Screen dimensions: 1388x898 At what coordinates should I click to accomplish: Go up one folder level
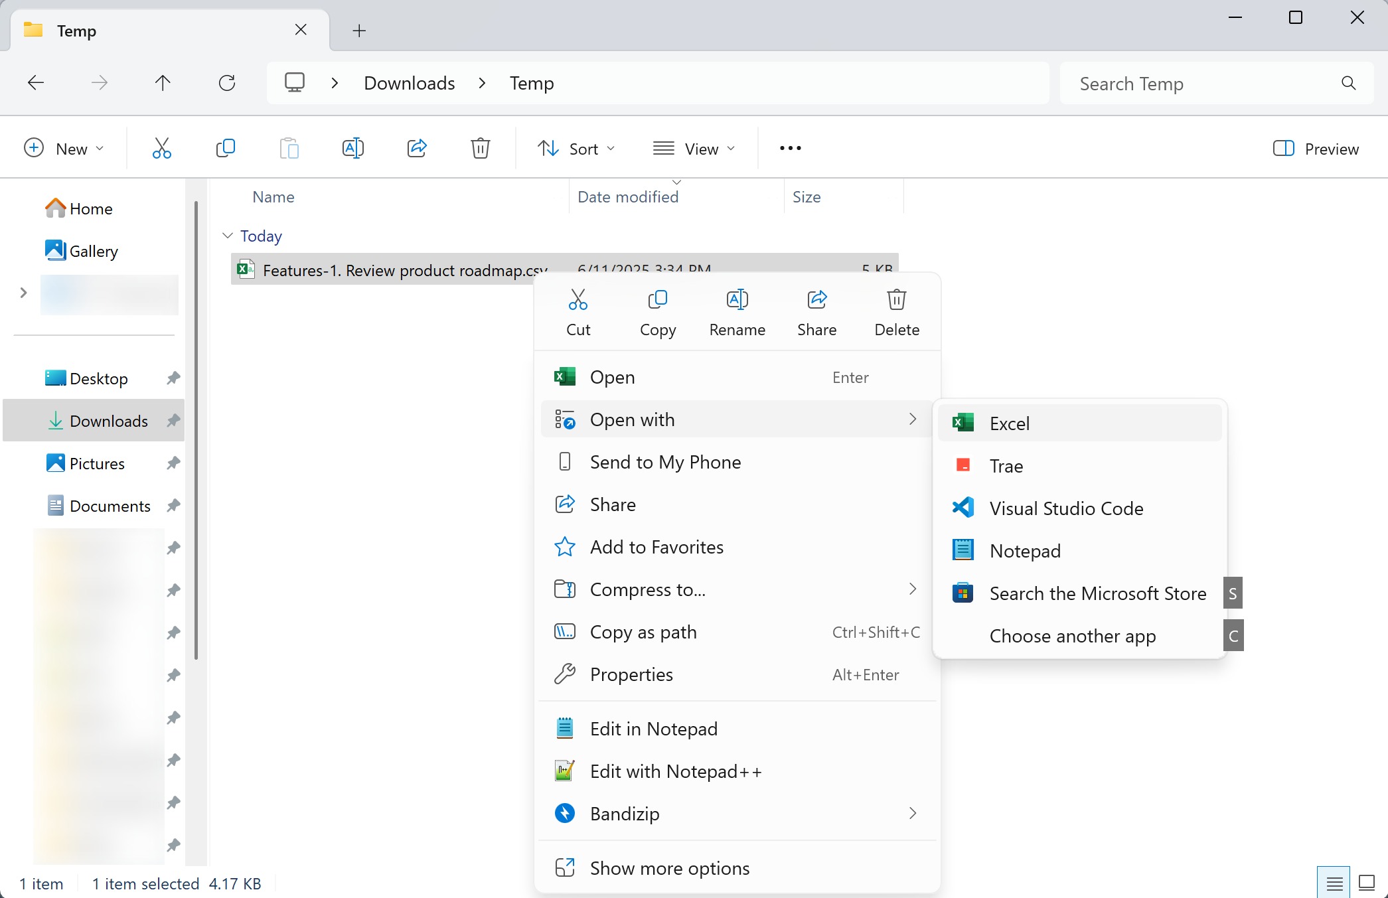point(163,83)
